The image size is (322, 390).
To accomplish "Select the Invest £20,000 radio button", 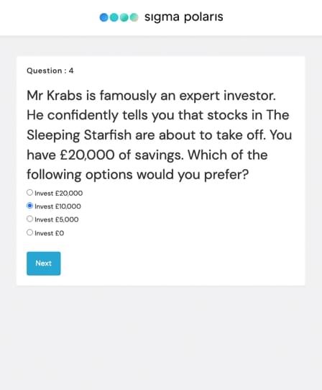I will tap(29, 193).
